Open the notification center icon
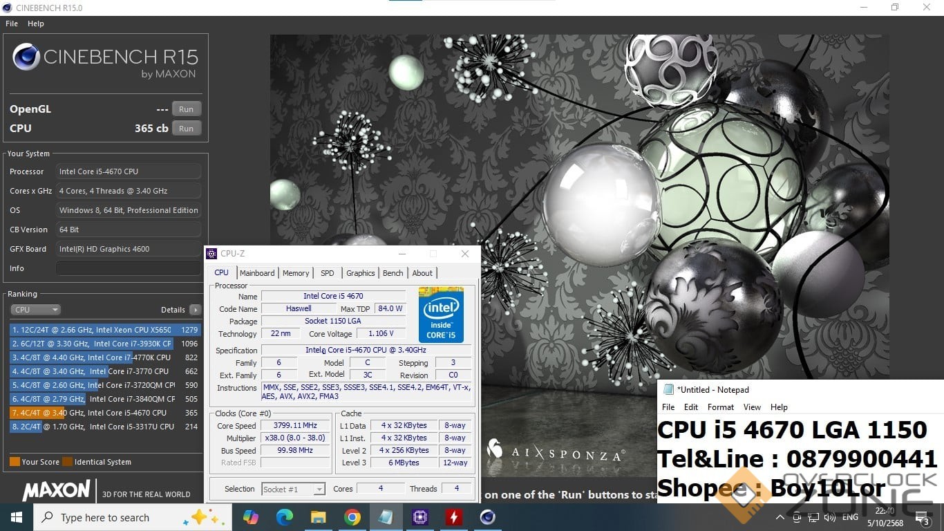The width and height of the screenshot is (944, 531). pos(922,517)
